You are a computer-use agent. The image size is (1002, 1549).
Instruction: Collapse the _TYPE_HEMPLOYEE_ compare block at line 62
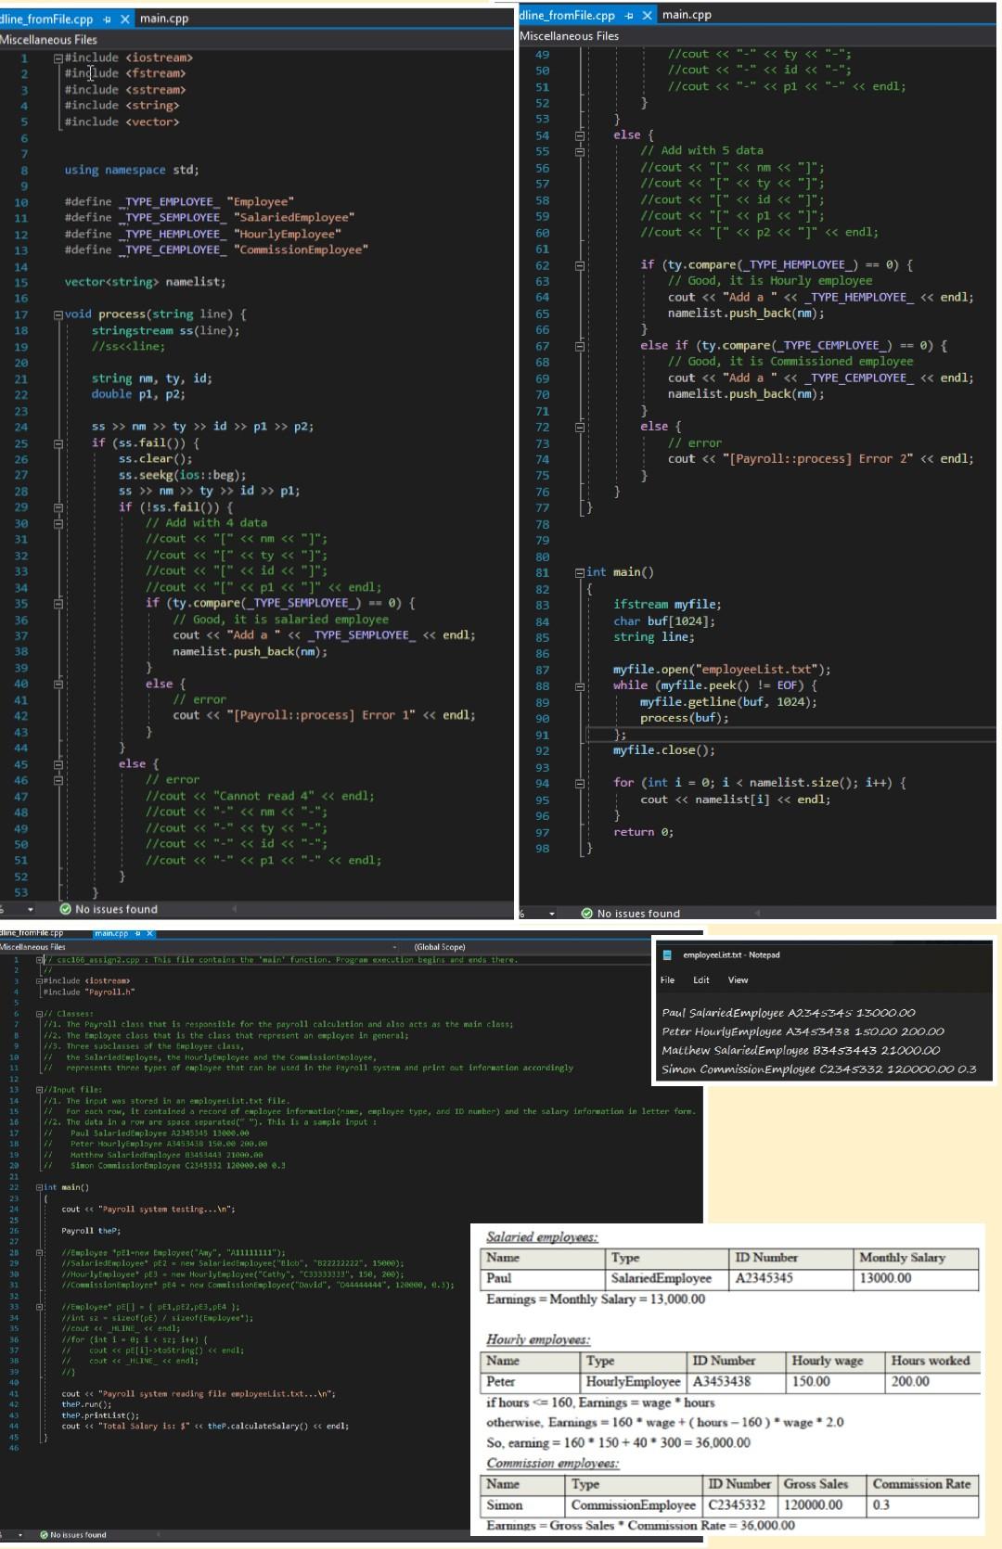click(x=580, y=264)
